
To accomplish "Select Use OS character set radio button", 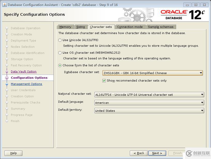I will (60, 53).
